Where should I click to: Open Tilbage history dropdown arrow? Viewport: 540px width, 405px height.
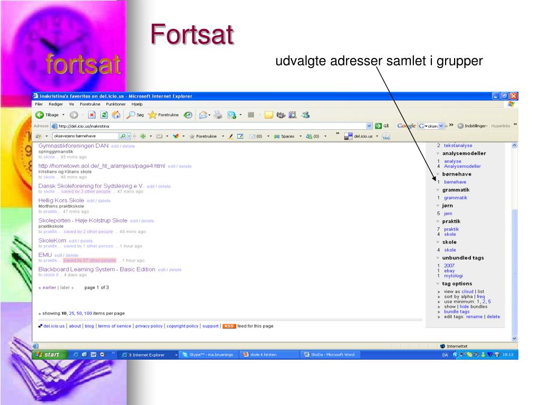point(63,115)
